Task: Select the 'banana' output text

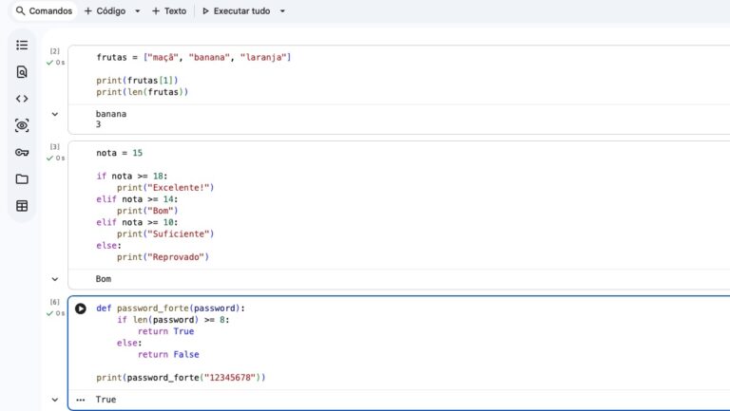Action: (111, 114)
